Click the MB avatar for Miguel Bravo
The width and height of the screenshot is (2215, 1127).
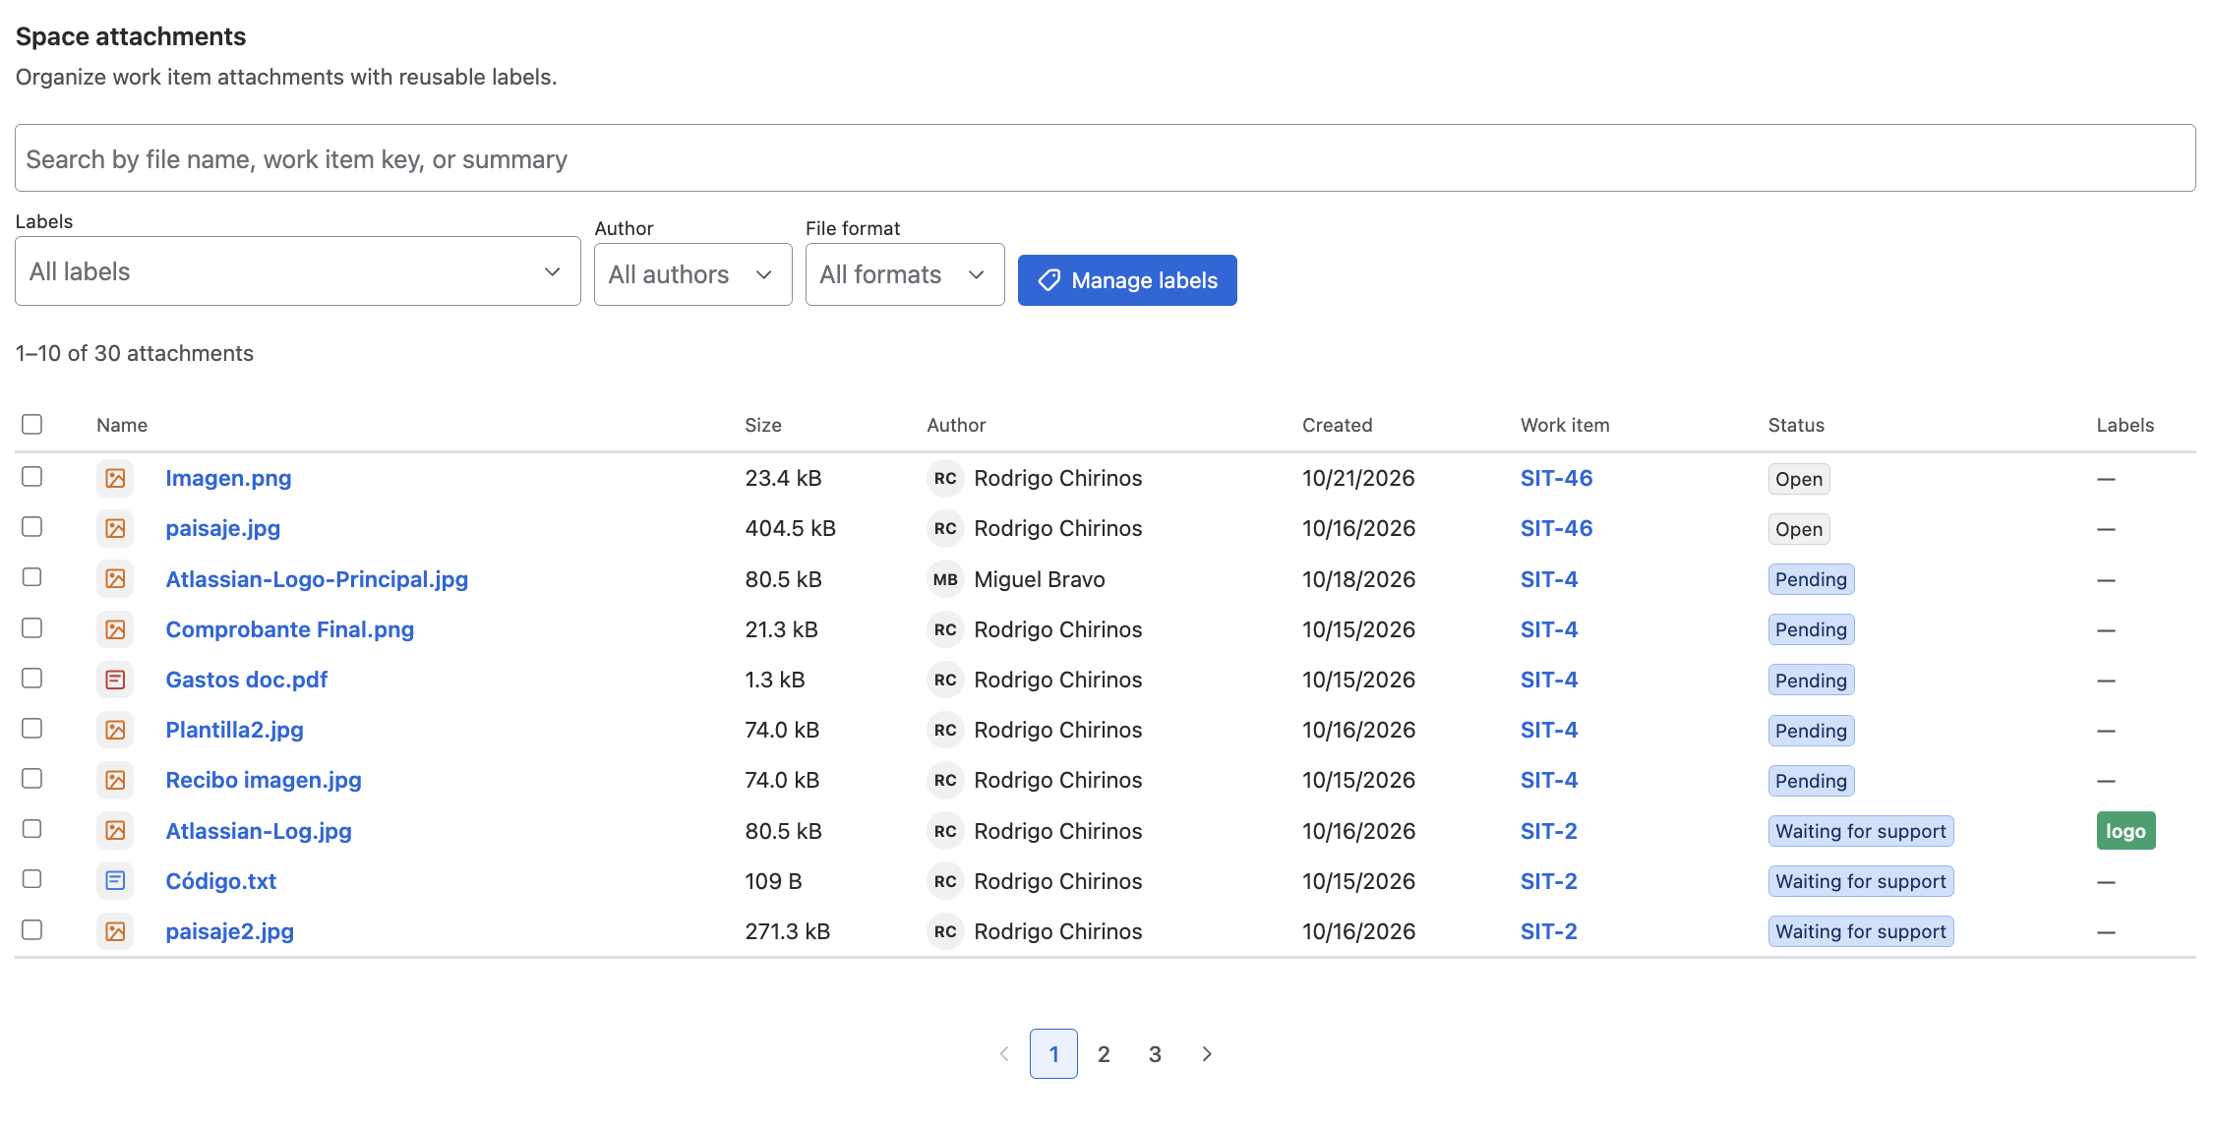945,579
